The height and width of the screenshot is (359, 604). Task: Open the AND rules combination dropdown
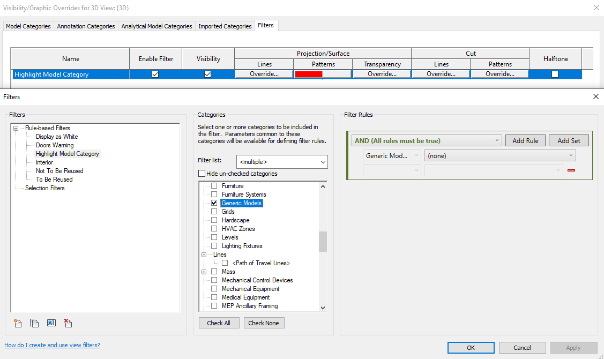(426, 140)
